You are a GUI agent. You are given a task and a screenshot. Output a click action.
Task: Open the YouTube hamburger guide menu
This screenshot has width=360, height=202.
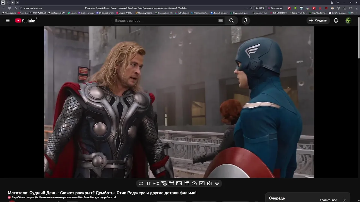tap(8, 20)
